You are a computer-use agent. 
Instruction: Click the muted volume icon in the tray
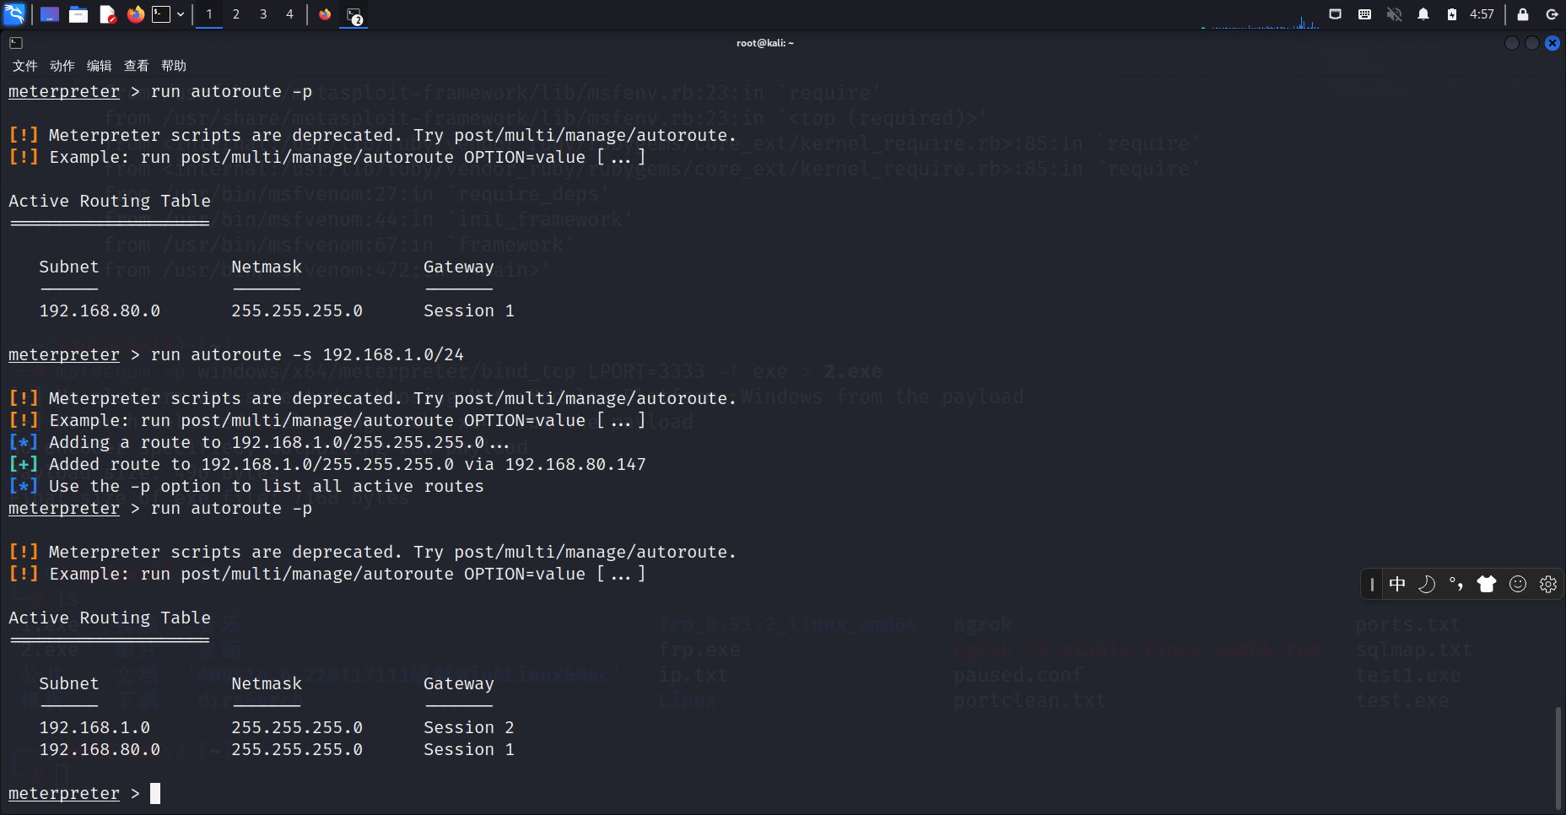point(1394,14)
